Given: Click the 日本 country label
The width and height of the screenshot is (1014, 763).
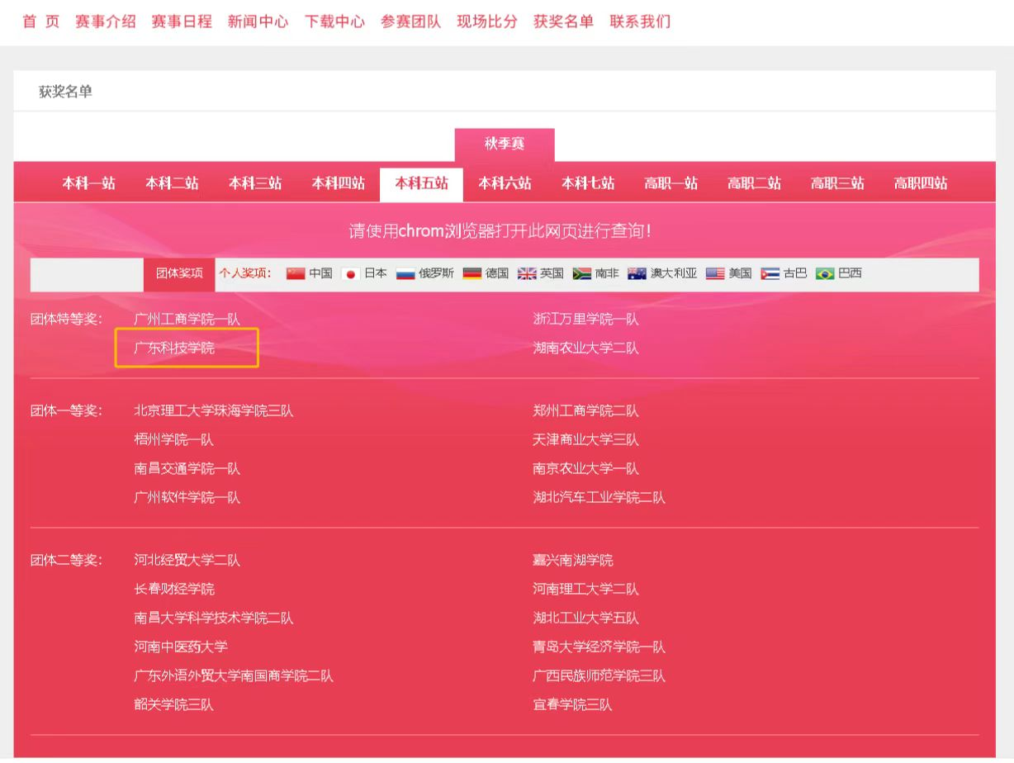Looking at the screenshot, I should tap(376, 274).
